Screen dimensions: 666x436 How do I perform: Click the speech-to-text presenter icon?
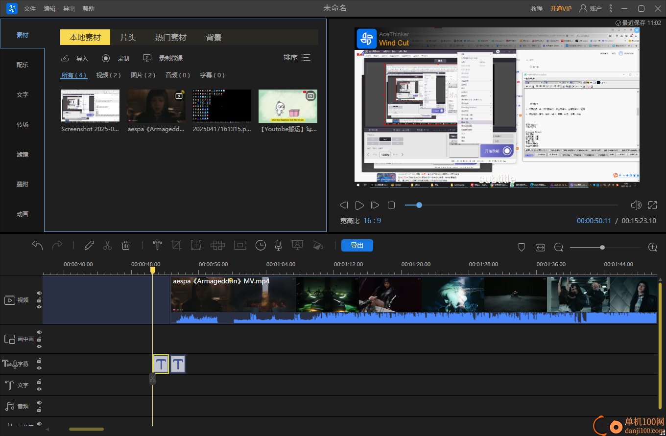pos(297,245)
